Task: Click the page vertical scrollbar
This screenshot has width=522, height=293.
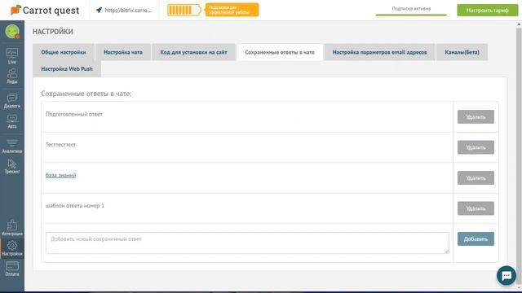Action: [x=519, y=156]
